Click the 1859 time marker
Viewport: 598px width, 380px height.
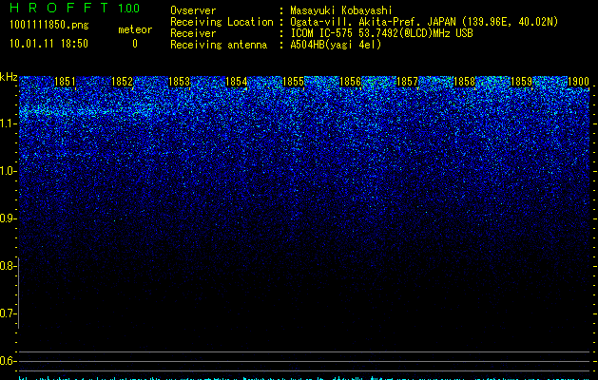click(x=521, y=82)
